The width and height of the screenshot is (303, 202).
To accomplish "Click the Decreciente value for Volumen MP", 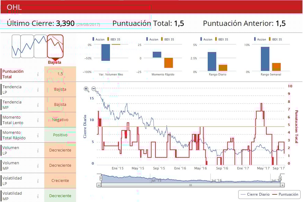I will click(60, 165).
